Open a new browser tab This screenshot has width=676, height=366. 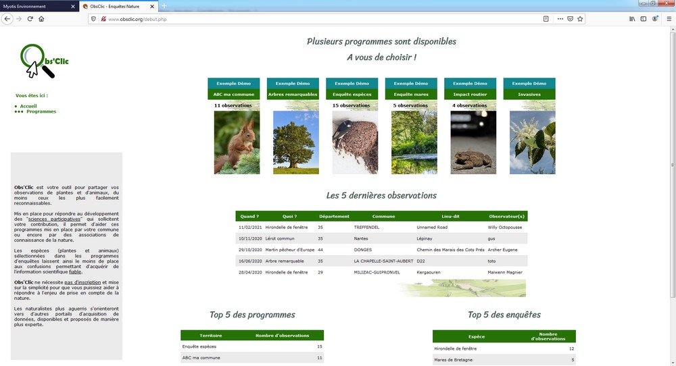click(164, 6)
